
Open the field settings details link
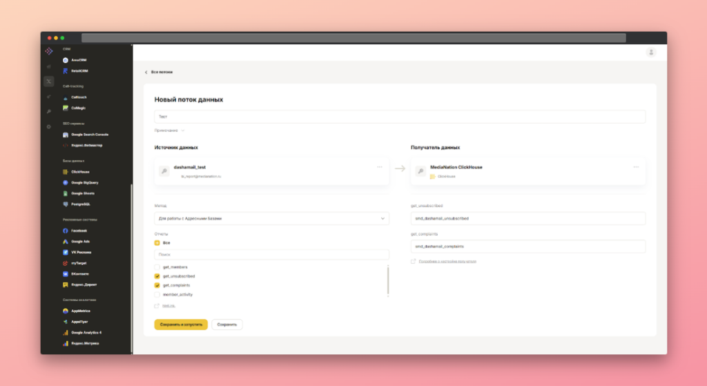click(x=447, y=261)
